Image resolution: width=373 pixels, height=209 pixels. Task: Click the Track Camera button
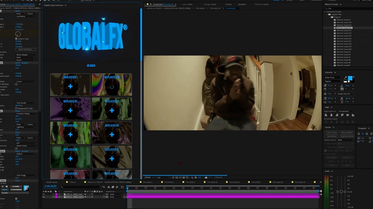[331, 132]
